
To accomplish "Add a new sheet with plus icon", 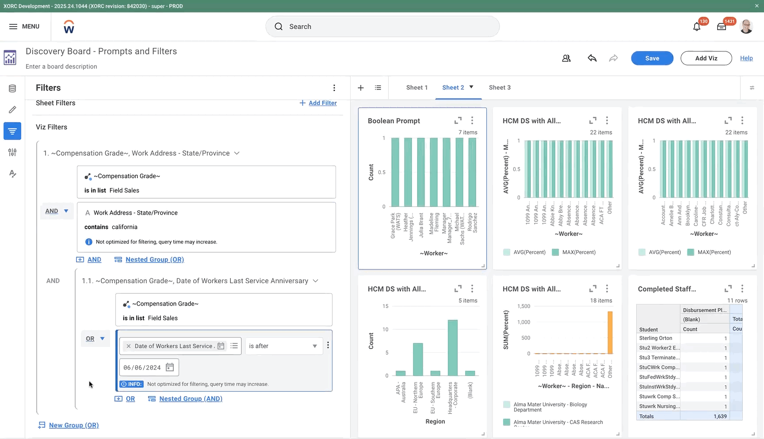I will tap(361, 88).
